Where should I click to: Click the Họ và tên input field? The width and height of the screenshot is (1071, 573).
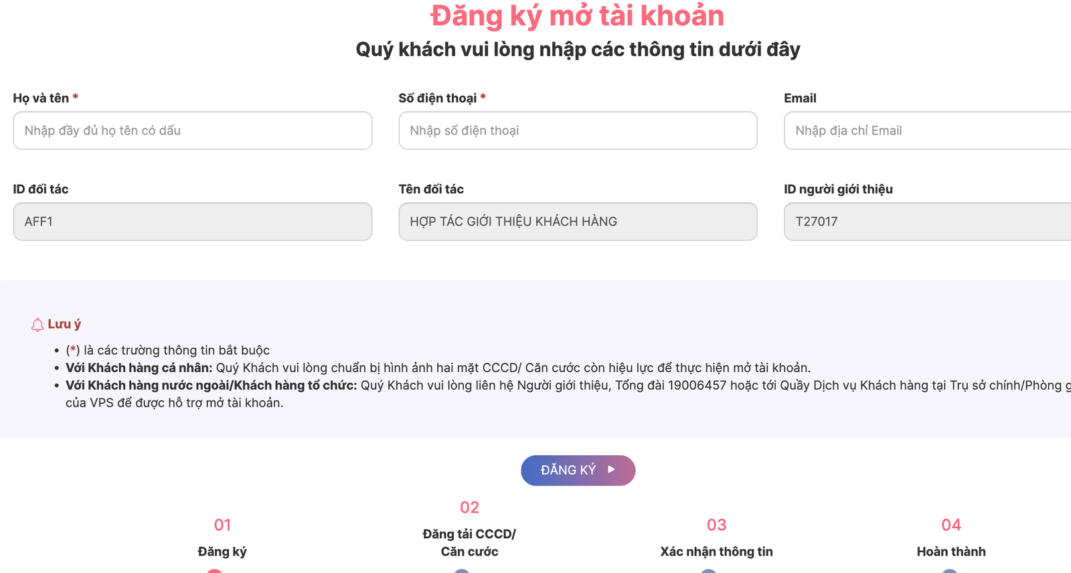(193, 131)
